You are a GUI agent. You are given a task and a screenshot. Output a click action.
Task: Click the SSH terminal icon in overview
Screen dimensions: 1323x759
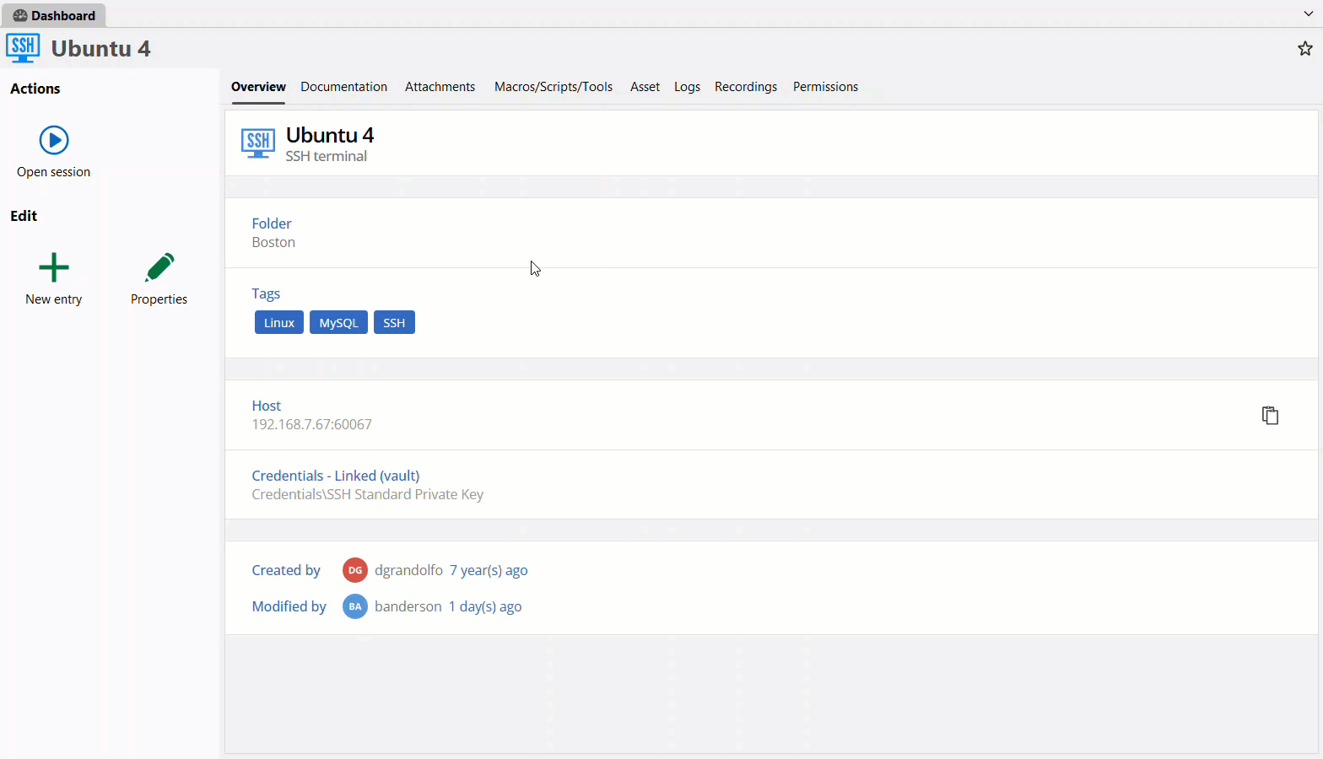click(258, 143)
